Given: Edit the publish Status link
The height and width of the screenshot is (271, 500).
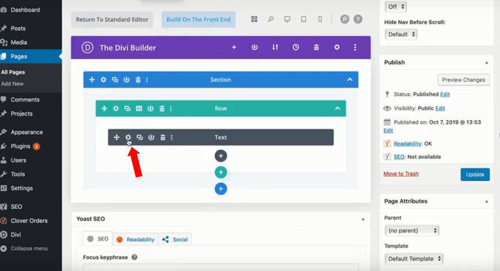Looking at the screenshot, I should (445, 94).
